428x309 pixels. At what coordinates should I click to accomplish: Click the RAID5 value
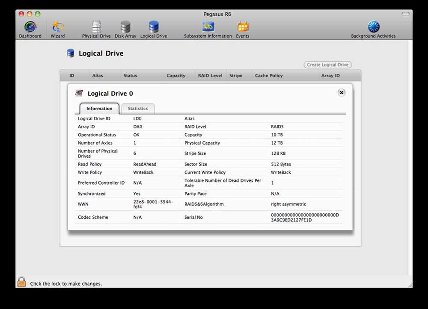[277, 127]
